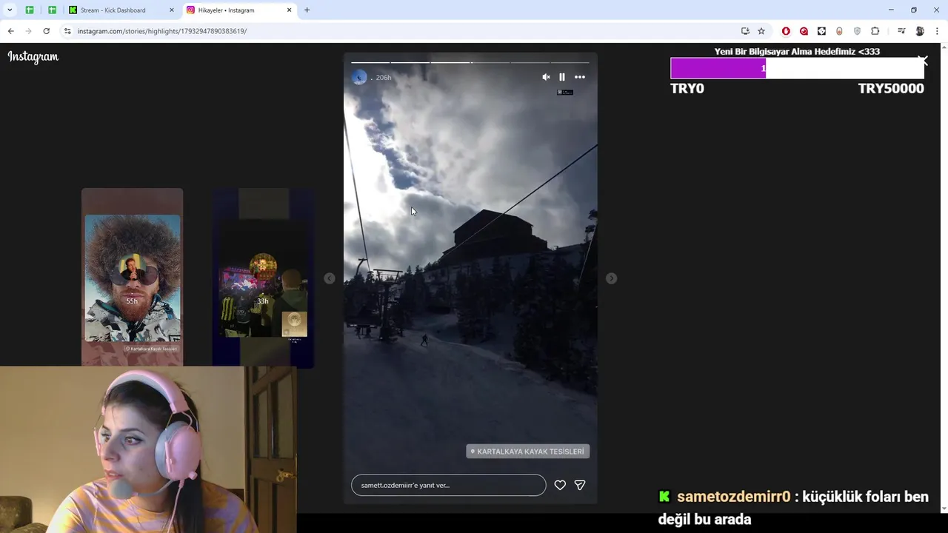Image resolution: width=948 pixels, height=533 pixels.
Task: Open the 55h story thumbnail
Action: 132,278
